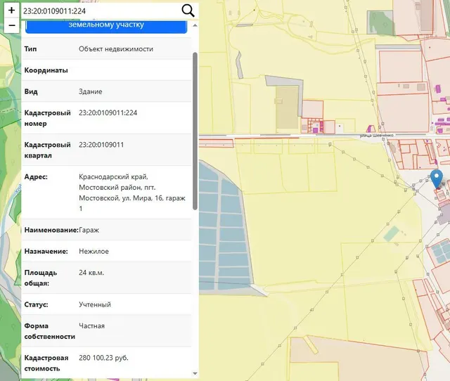Click the info panel scroll down arrow
This screenshot has height=381, width=450.
pos(195,373)
